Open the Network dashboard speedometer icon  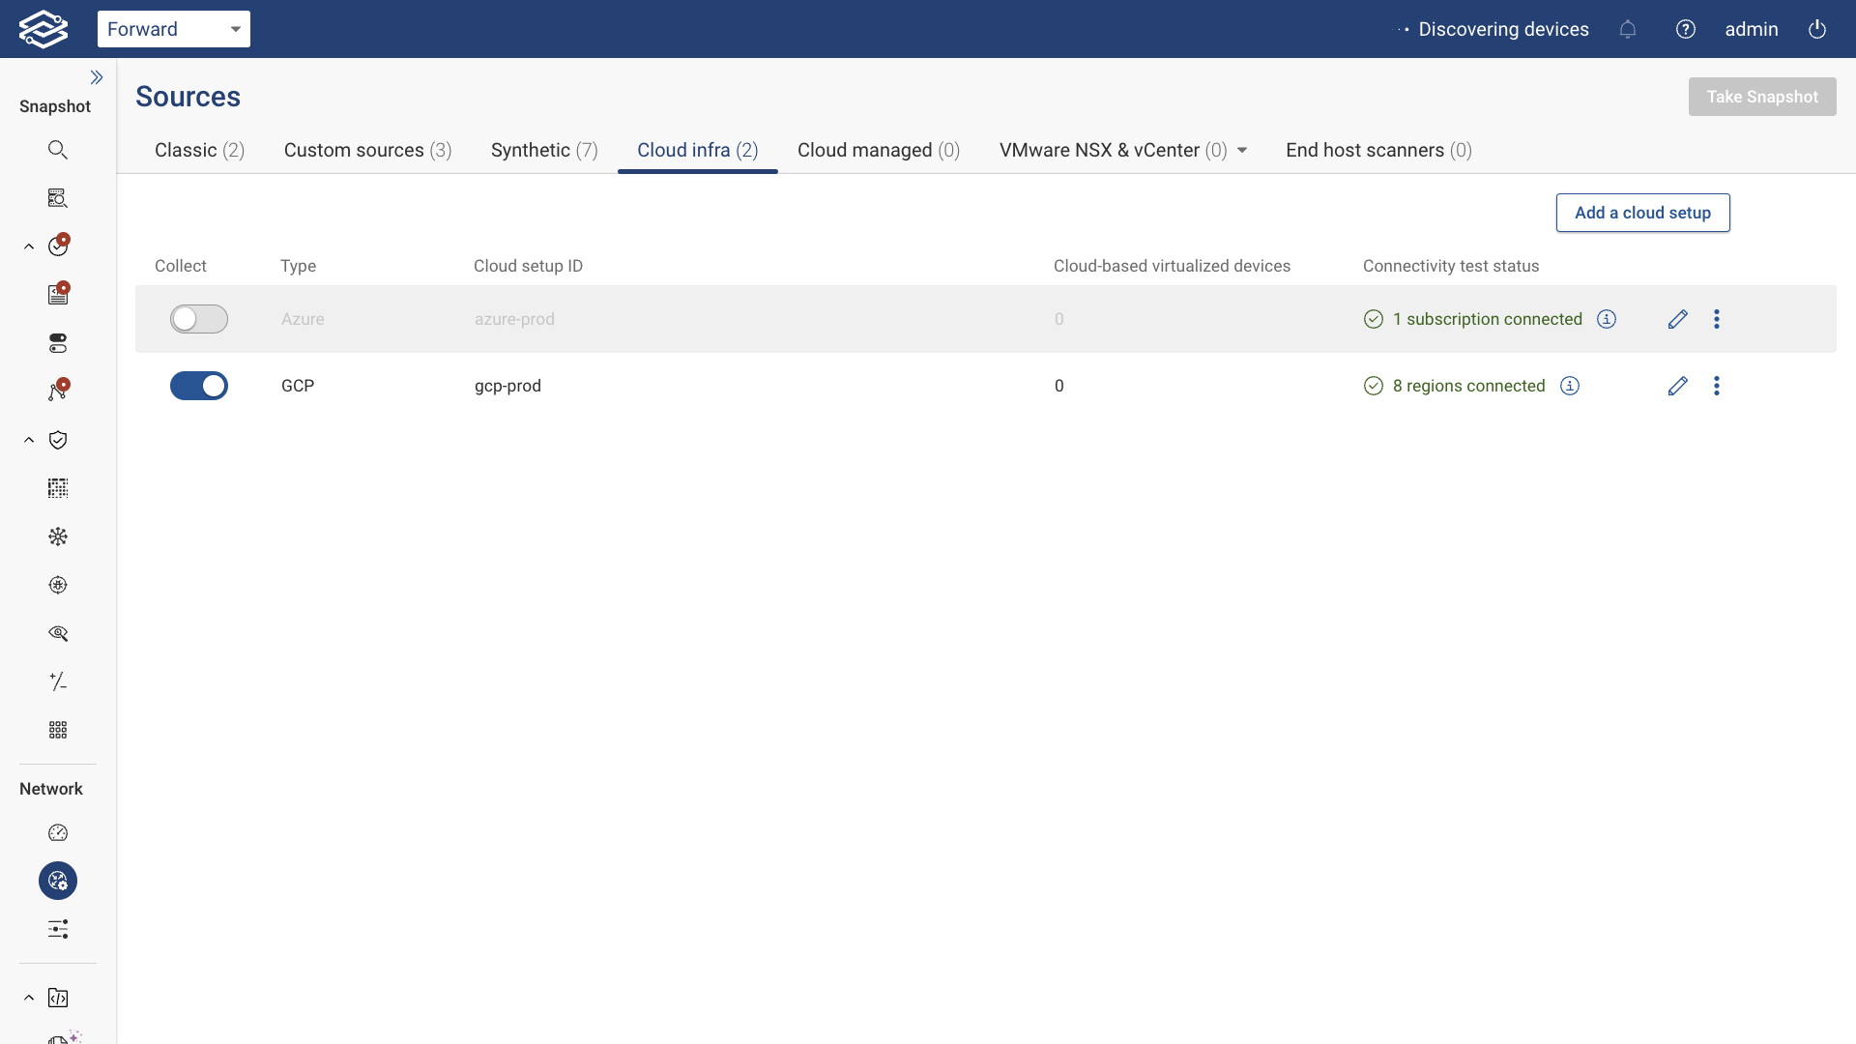[x=58, y=832]
